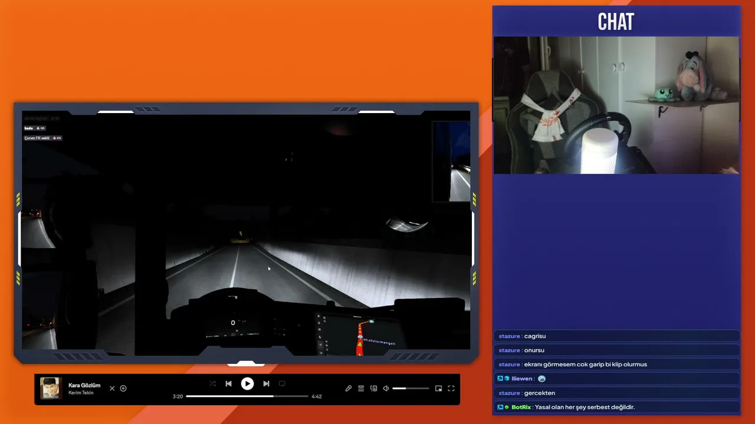This screenshot has height=424, width=755.
Task: Click the Kara Gözlüm album cover thumbnail
Action: point(51,389)
